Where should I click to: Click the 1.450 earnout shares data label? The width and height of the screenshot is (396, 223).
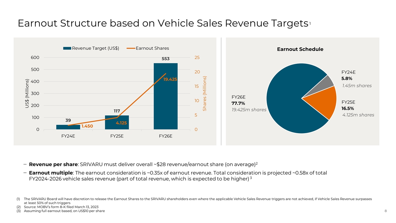pos(87,126)
